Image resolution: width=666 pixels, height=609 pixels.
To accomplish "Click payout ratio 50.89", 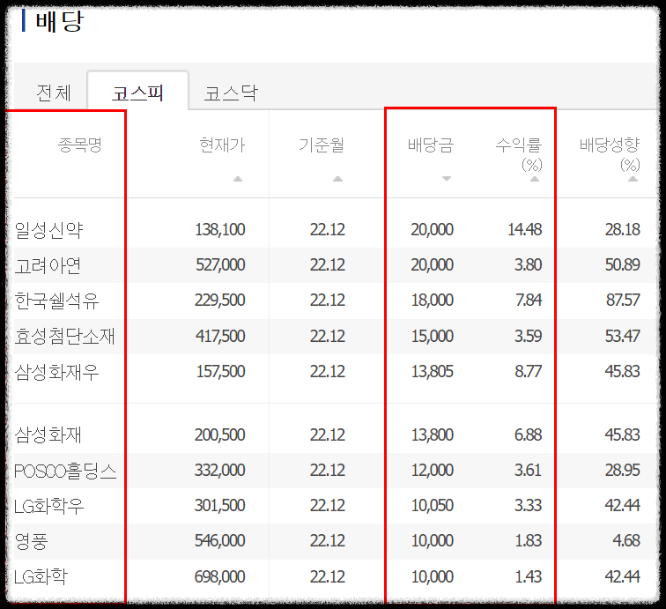I will coord(622,265).
